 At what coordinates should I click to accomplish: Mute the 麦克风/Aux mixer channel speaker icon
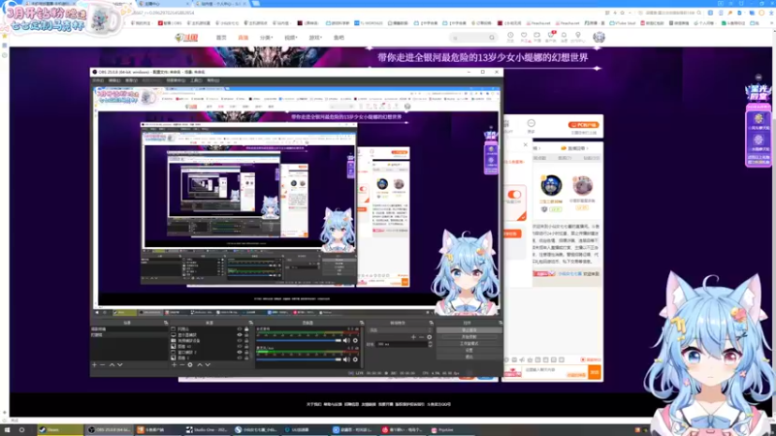(346, 359)
